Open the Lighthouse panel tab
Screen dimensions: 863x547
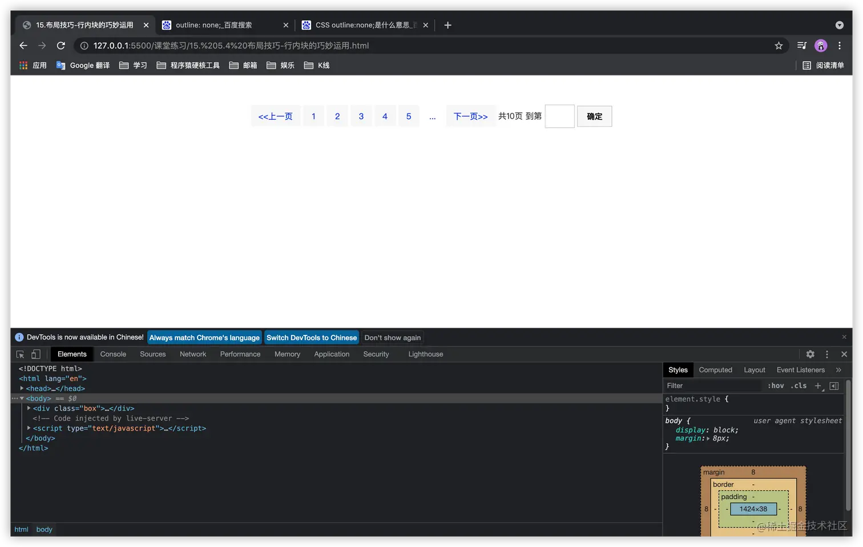click(x=426, y=354)
